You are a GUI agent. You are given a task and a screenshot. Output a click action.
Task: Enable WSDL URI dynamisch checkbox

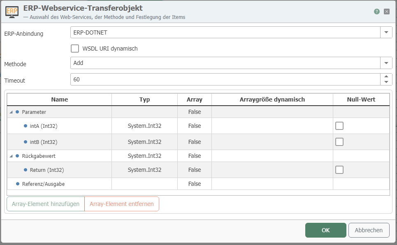[x=75, y=49]
